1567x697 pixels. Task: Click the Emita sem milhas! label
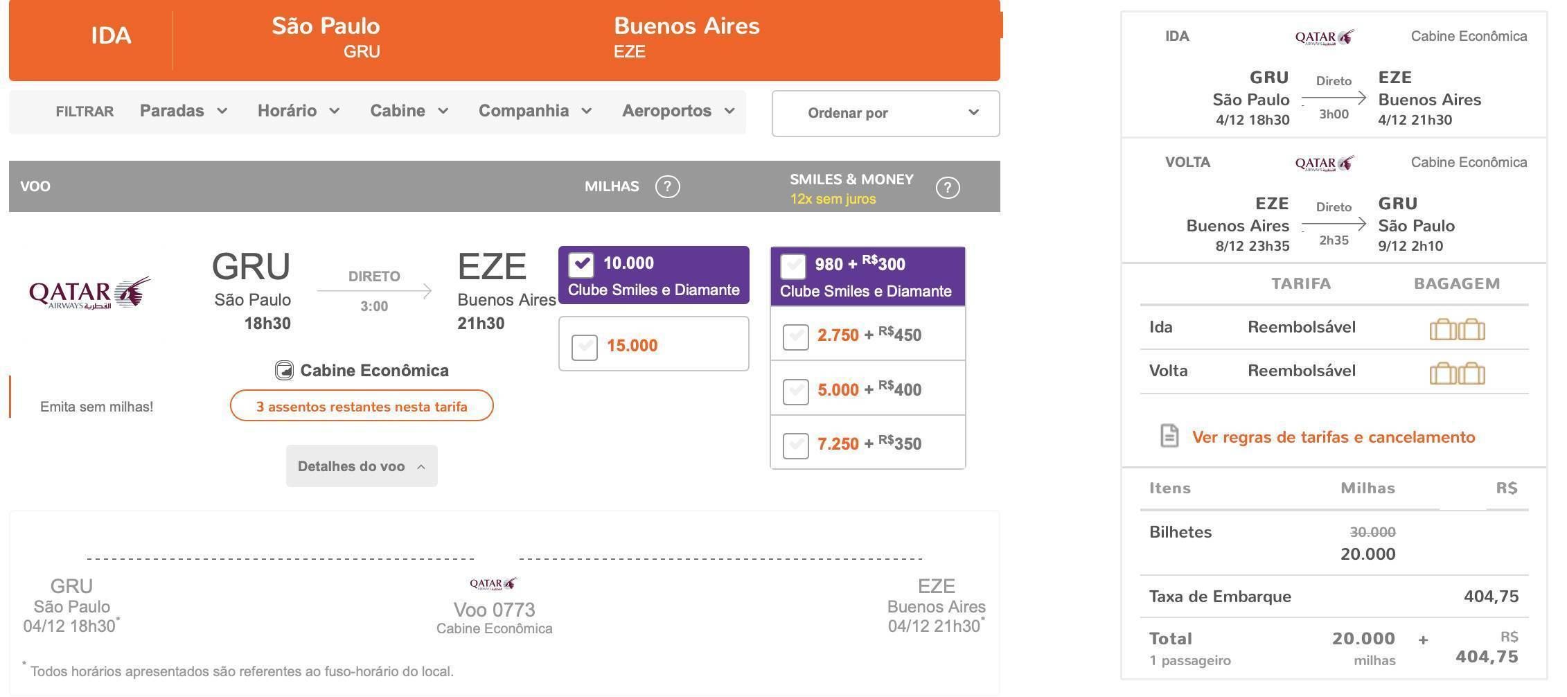[x=96, y=407]
